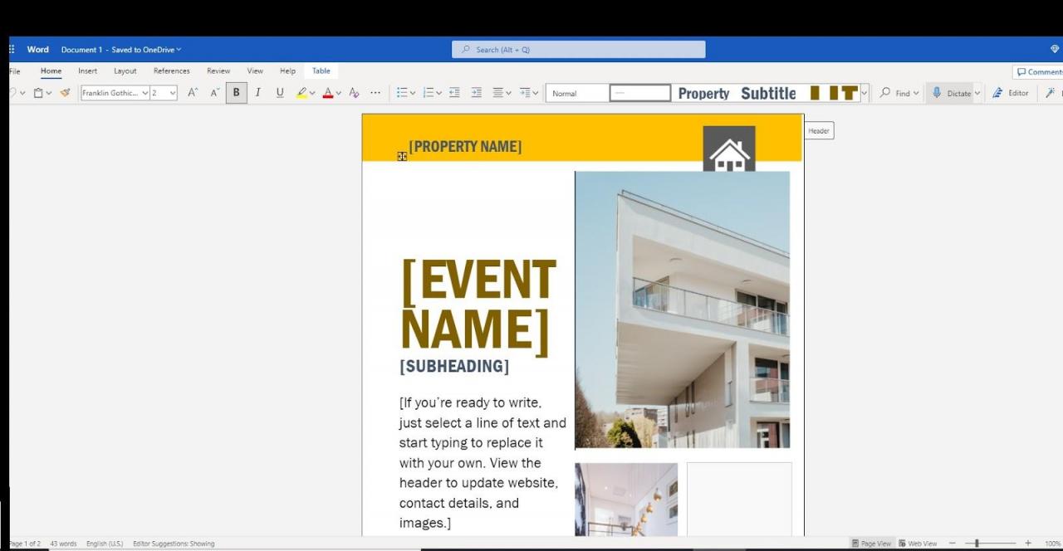Apply underline formatting
The width and height of the screenshot is (1063, 551).
coord(279,92)
